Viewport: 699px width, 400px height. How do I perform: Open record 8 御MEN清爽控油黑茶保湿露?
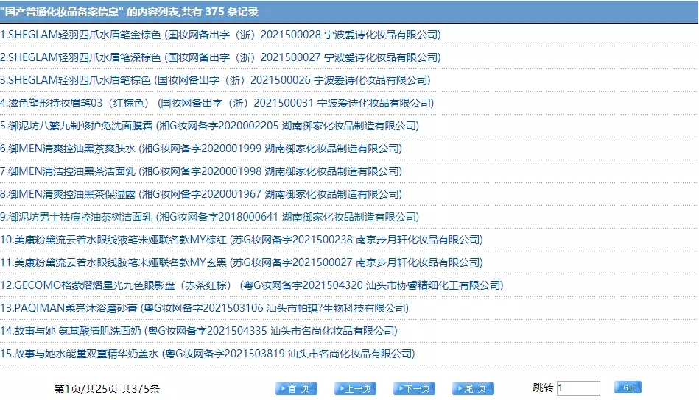click(201, 194)
